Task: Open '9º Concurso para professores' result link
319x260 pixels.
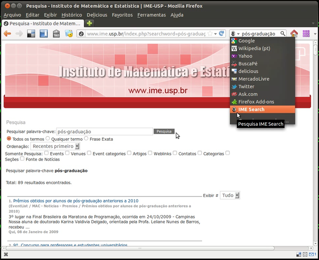Action: point(70,245)
